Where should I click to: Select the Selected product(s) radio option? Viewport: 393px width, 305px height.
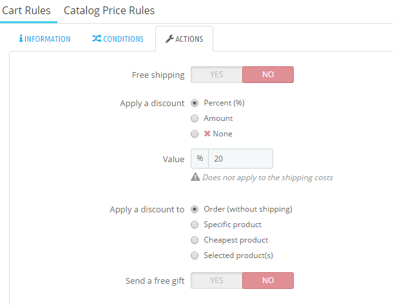195,255
